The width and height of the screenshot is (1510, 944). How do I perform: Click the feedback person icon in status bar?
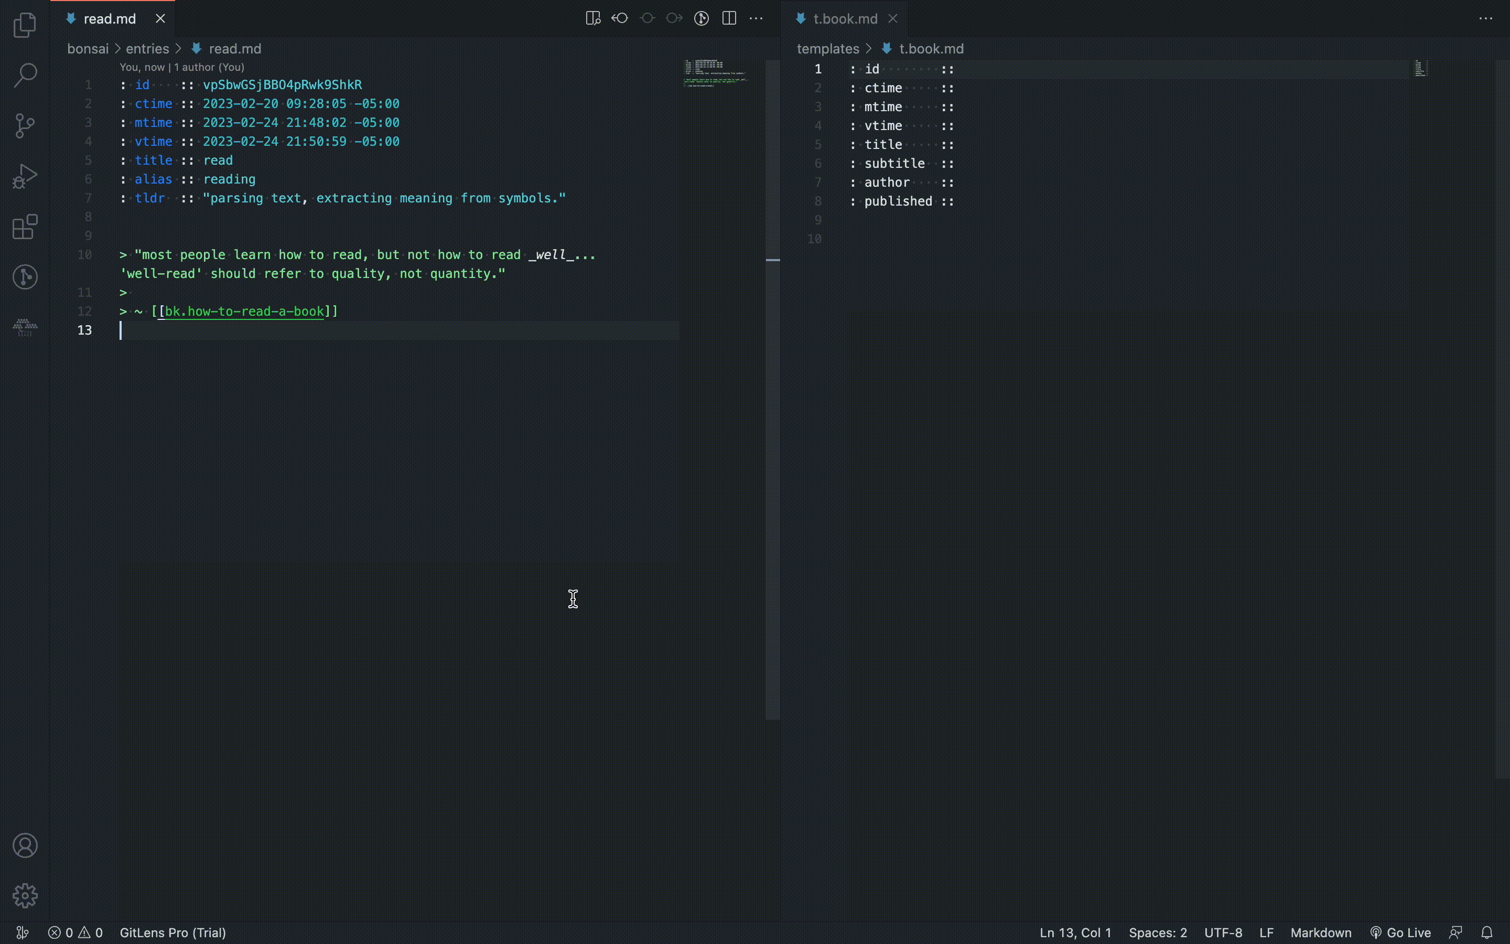point(1455,933)
